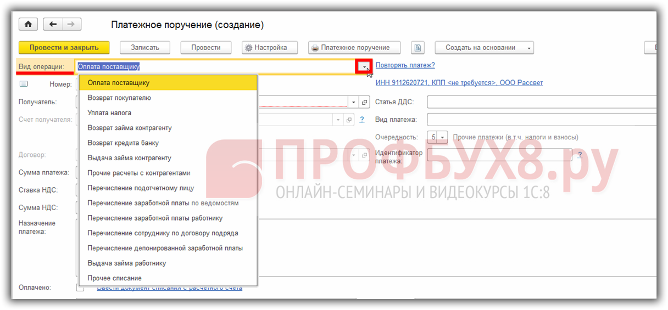This screenshot has width=668, height=310.
Task: Select Прочее списание in the dropdown list
Action: pyautogui.click(x=114, y=278)
